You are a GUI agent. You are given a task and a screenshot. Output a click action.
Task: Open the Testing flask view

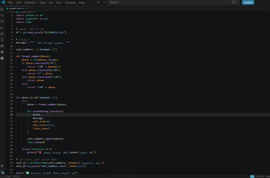(2, 40)
